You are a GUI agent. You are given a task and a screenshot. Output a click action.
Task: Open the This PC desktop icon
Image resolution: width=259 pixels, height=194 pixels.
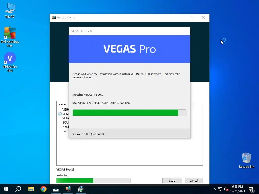[10, 10]
